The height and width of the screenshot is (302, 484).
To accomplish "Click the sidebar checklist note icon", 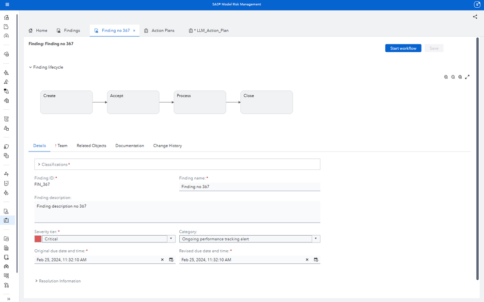I will pos(6,183).
